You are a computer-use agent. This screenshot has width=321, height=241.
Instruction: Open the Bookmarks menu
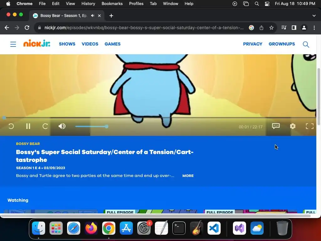(x=112, y=3)
